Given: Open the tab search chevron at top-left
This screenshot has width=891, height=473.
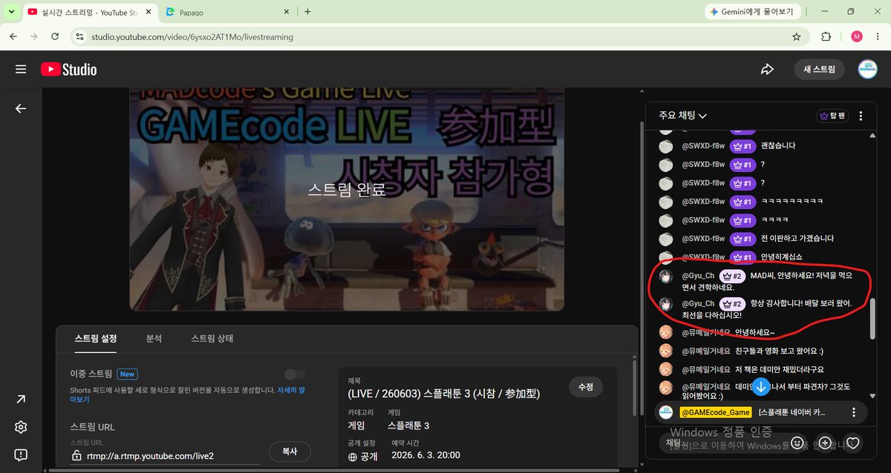Looking at the screenshot, I should click(12, 12).
